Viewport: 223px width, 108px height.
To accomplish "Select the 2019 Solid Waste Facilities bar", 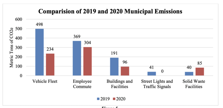I will (x=189, y=74).
